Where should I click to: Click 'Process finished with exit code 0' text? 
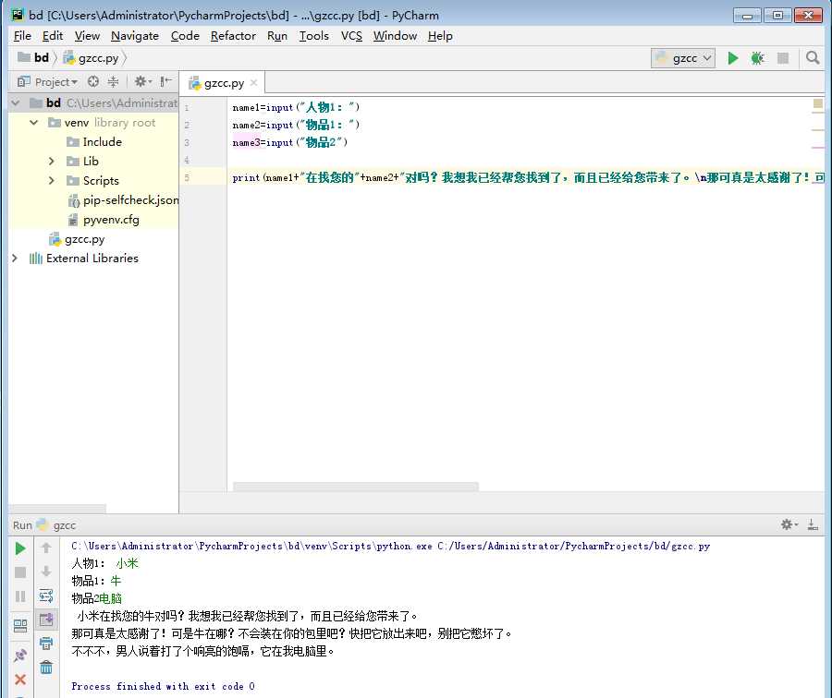pos(163,686)
